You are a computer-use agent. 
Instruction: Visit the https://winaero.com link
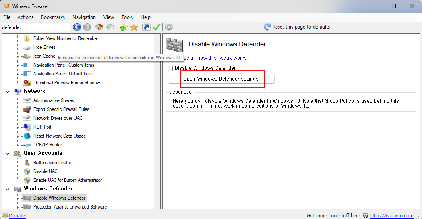click(x=391, y=216)
